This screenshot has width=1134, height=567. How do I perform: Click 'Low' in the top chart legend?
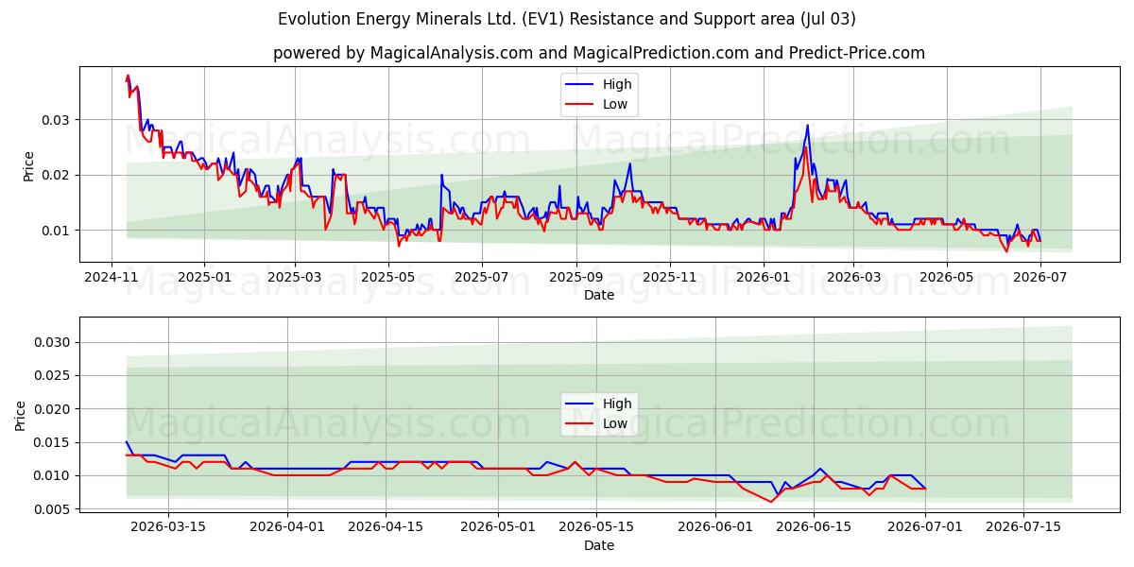[615, 104]
